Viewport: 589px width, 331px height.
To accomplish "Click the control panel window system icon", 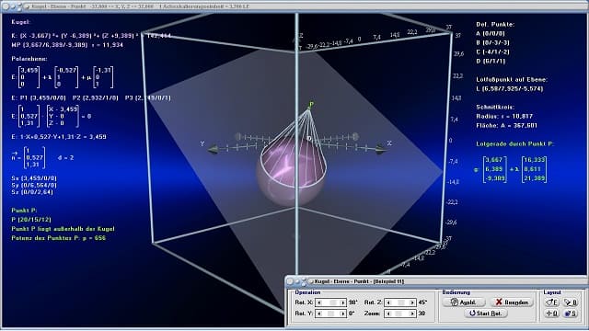I will 311,281.
